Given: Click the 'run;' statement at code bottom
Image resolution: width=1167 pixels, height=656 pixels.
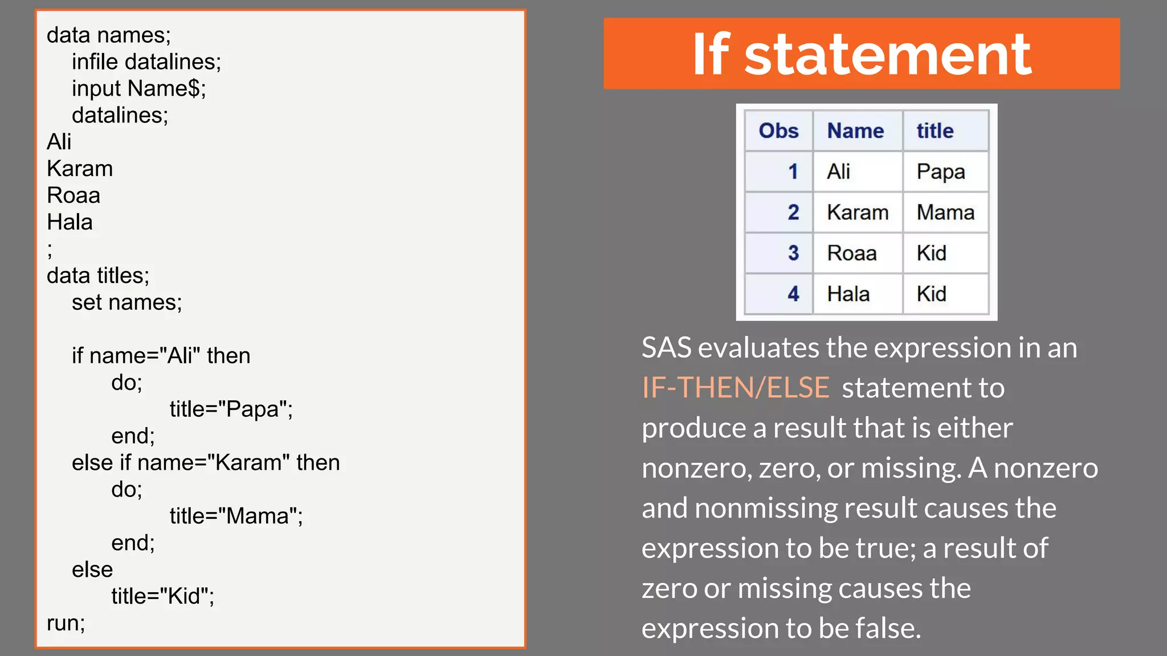Looking at the screenshot, I should click(66, 623).
